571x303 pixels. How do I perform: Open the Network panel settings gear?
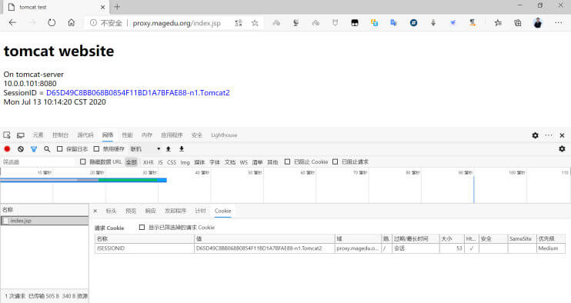click(x=562, y=148)
